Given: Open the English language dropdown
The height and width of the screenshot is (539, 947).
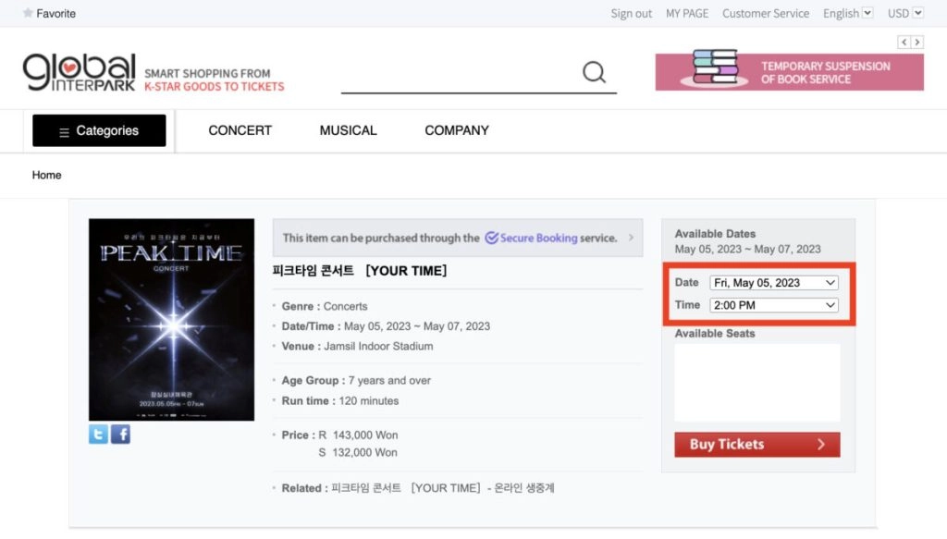Looking at the screenshot, I should tap(847, 13).
